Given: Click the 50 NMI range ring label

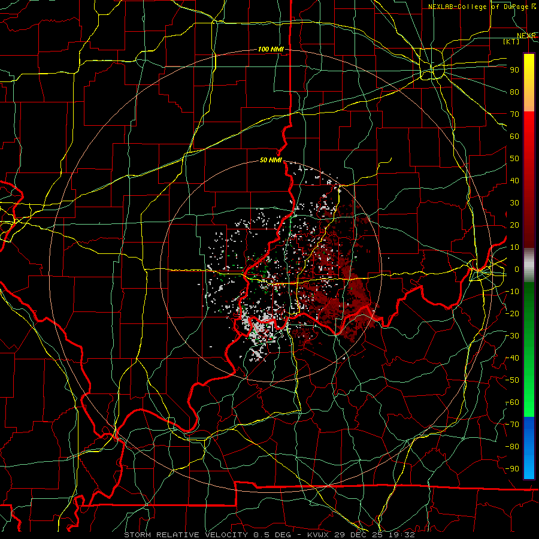Looking at the screenshot, I should click(x=271, y=160).
